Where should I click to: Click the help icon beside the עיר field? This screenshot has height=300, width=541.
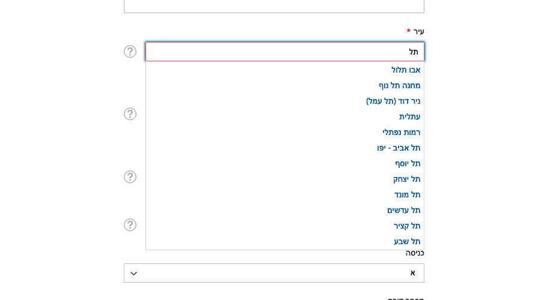click(130, 52)
